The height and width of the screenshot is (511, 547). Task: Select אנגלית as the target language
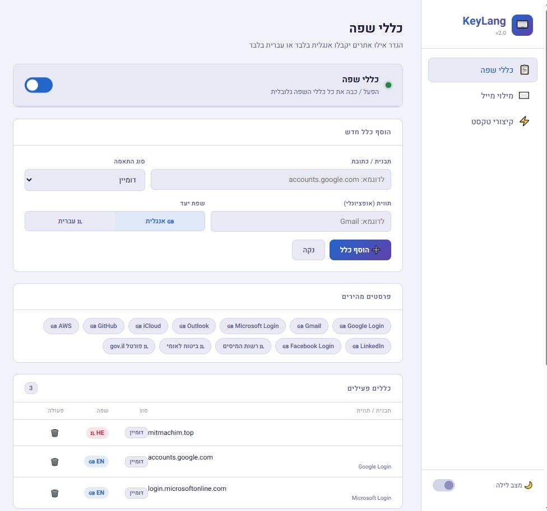[x=160, y=221]
